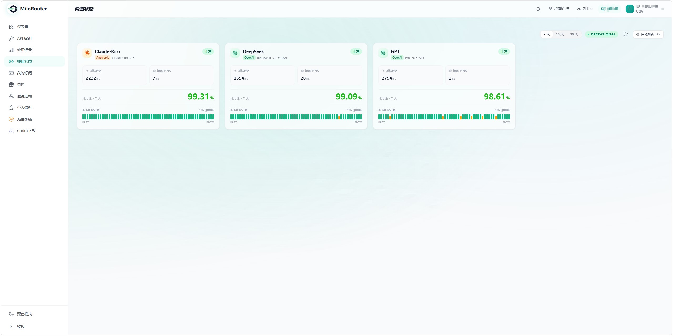Switch to the 15 天 range
Image resolution: width=673 pixels, height=336 pixels.
tap(560, 34)
